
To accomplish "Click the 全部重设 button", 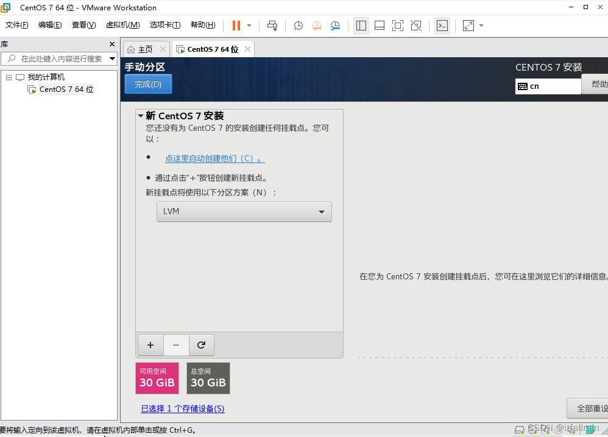I will (x=587, y=408).
